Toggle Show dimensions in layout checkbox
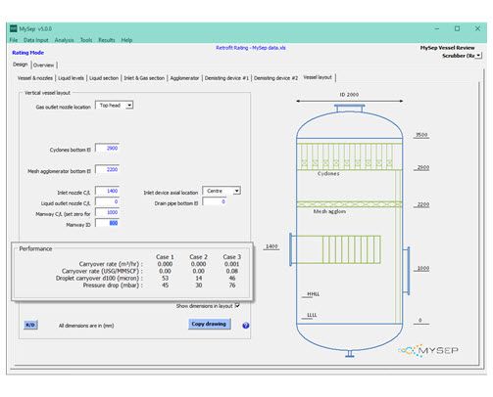This screenshot has height=397, width=493. tap(237, 305)
